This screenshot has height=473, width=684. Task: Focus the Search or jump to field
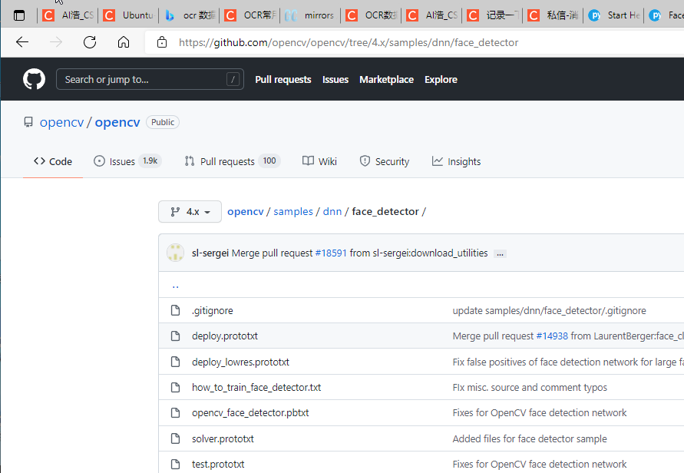[150, 79]
